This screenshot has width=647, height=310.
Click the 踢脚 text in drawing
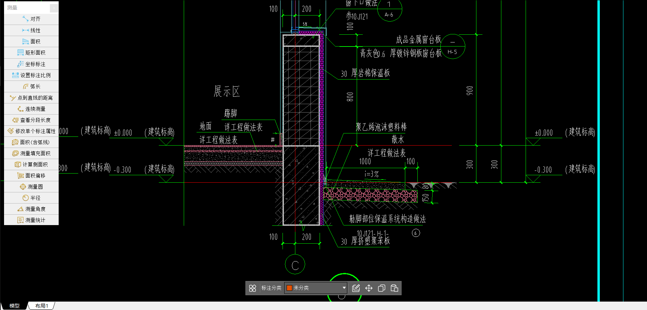pyautogui.click(x=231, y=113)
